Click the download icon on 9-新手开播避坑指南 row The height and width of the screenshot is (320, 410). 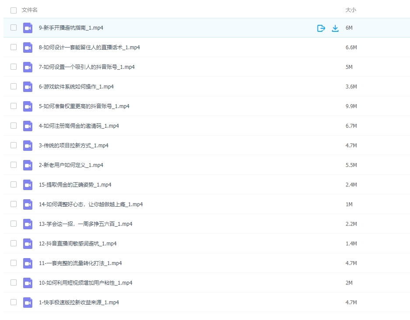(x=335, y=27)
